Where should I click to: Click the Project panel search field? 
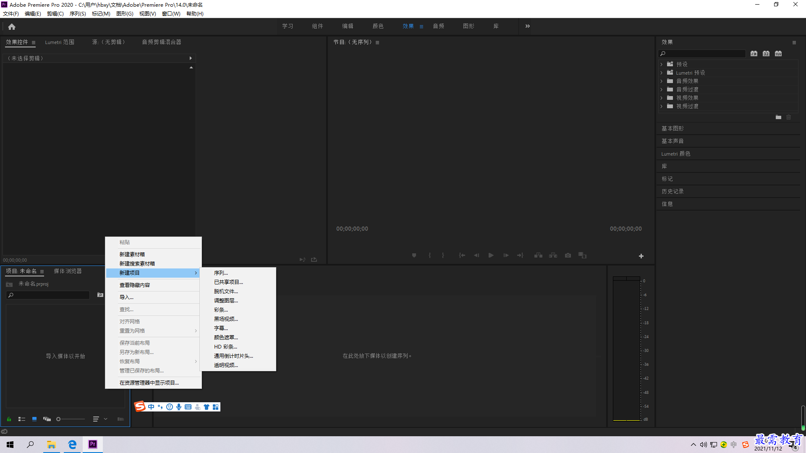click(x=48, y=295)
